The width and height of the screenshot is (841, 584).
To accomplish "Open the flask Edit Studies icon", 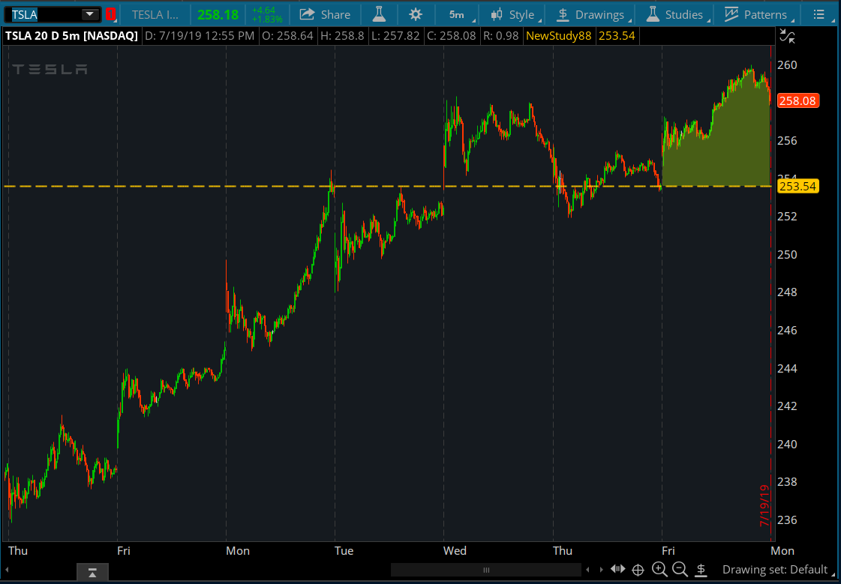I will 379,14.
